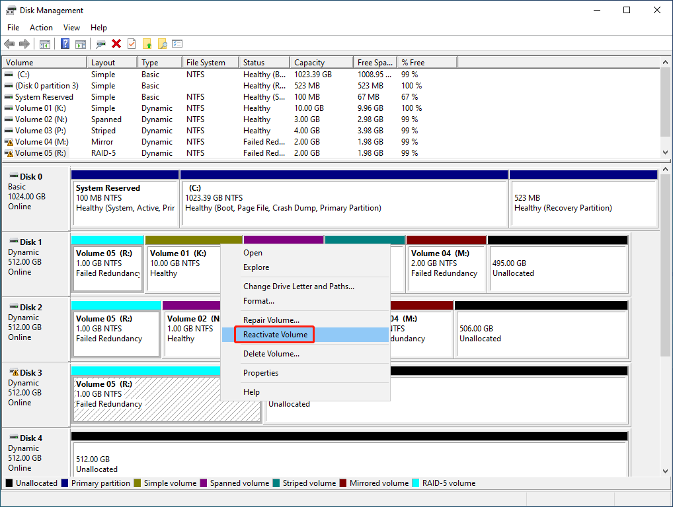Click the Show/Hide Console Tree icon
The image size is (673, 507).
pyautogui.click(x=45, y=44)
